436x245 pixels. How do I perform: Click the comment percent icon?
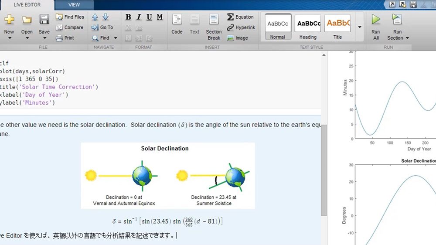pyautogui.click(x=128, y=27)
